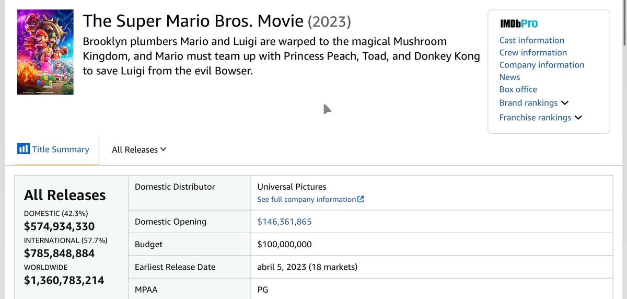Expand the Brand rankings chevron
The height and width of the screenshot is (299, 627).
pos(565,103)
